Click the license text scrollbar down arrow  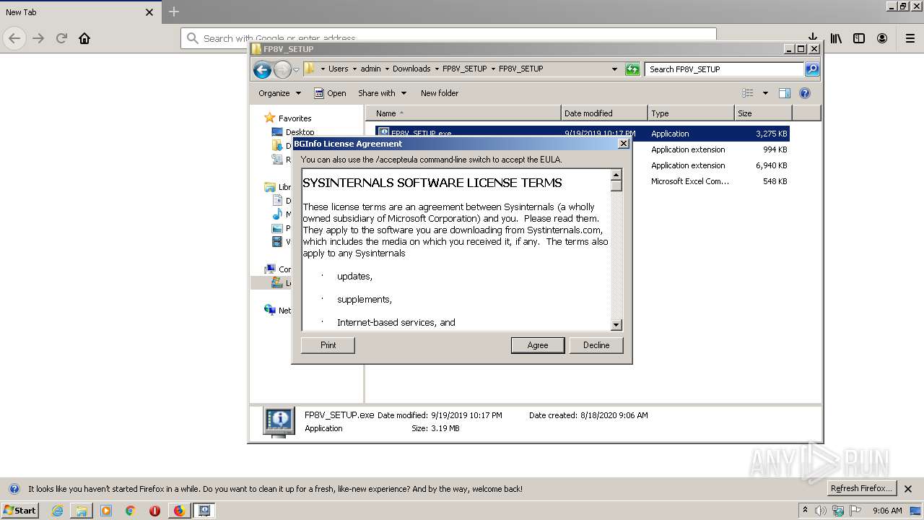(616, 325)
